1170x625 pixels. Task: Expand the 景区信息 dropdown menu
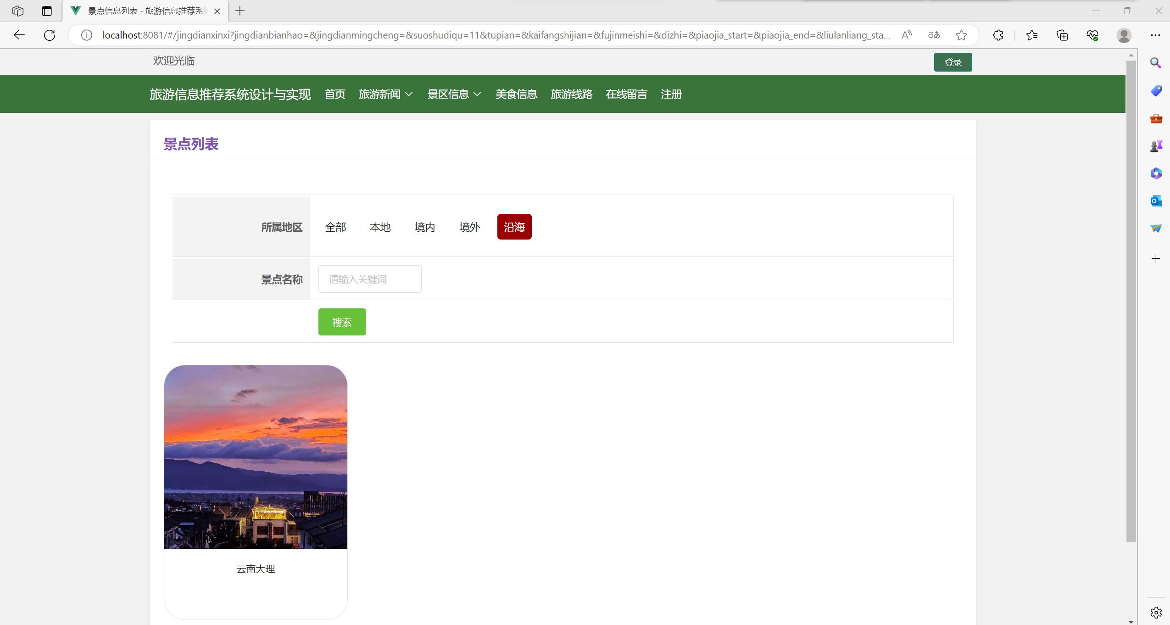pyautogui.click(x=454, y=94)
